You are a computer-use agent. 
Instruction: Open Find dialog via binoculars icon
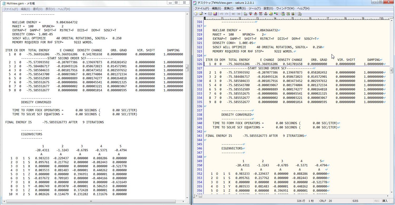point(245,14)
